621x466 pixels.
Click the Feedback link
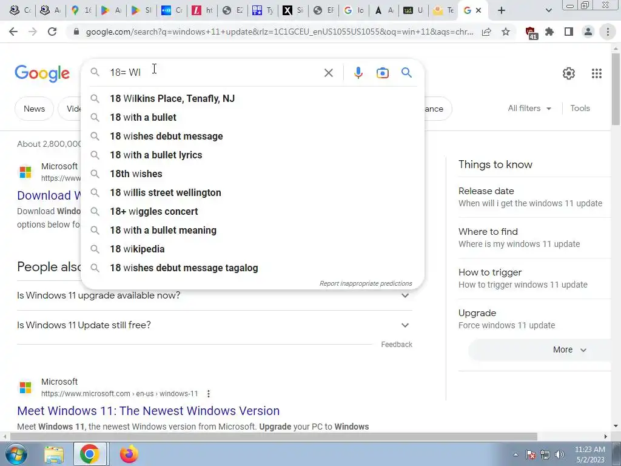pyautogui.click(x=397, y=345)
